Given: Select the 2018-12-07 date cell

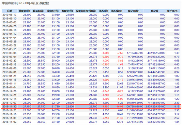Looking at the screenshot, I should (9, 103).
